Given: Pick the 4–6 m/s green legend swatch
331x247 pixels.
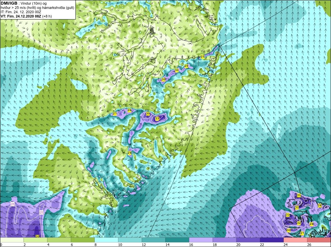Looking at the screenshot, I should (x=59, y=240).
